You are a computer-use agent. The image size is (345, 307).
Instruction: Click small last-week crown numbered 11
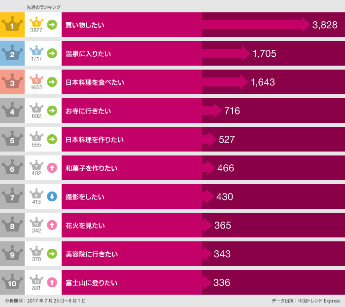point(36,224)
